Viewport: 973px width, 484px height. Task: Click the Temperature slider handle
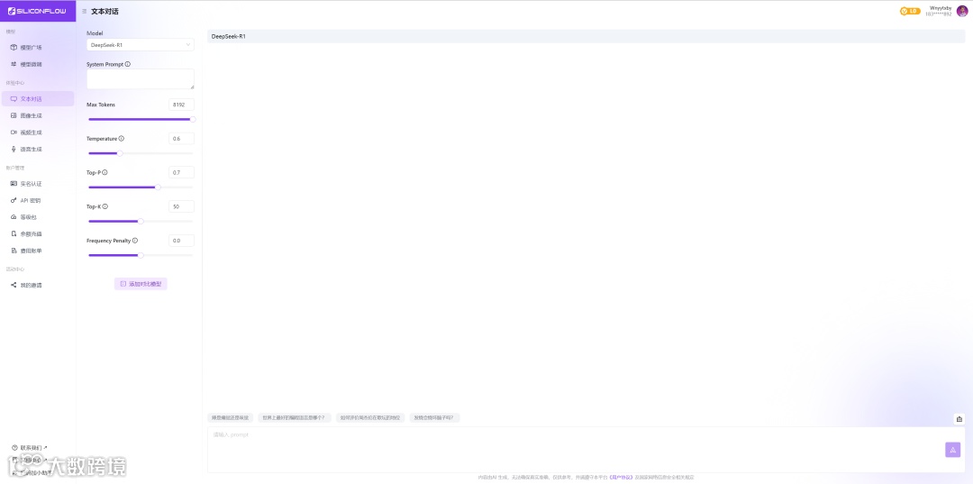click(120, 153)
